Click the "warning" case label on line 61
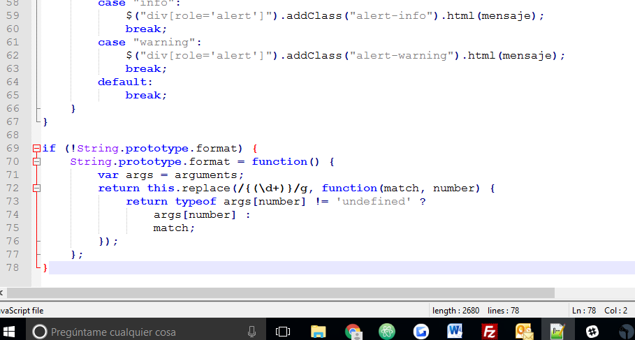 tap(163, 43)
